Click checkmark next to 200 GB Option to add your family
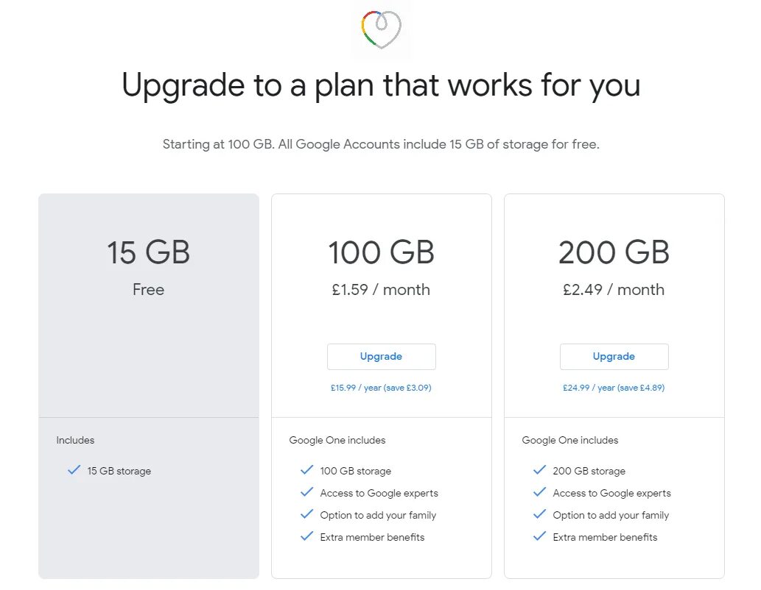This screenshot has height=590, width=761. click(540, 514)
